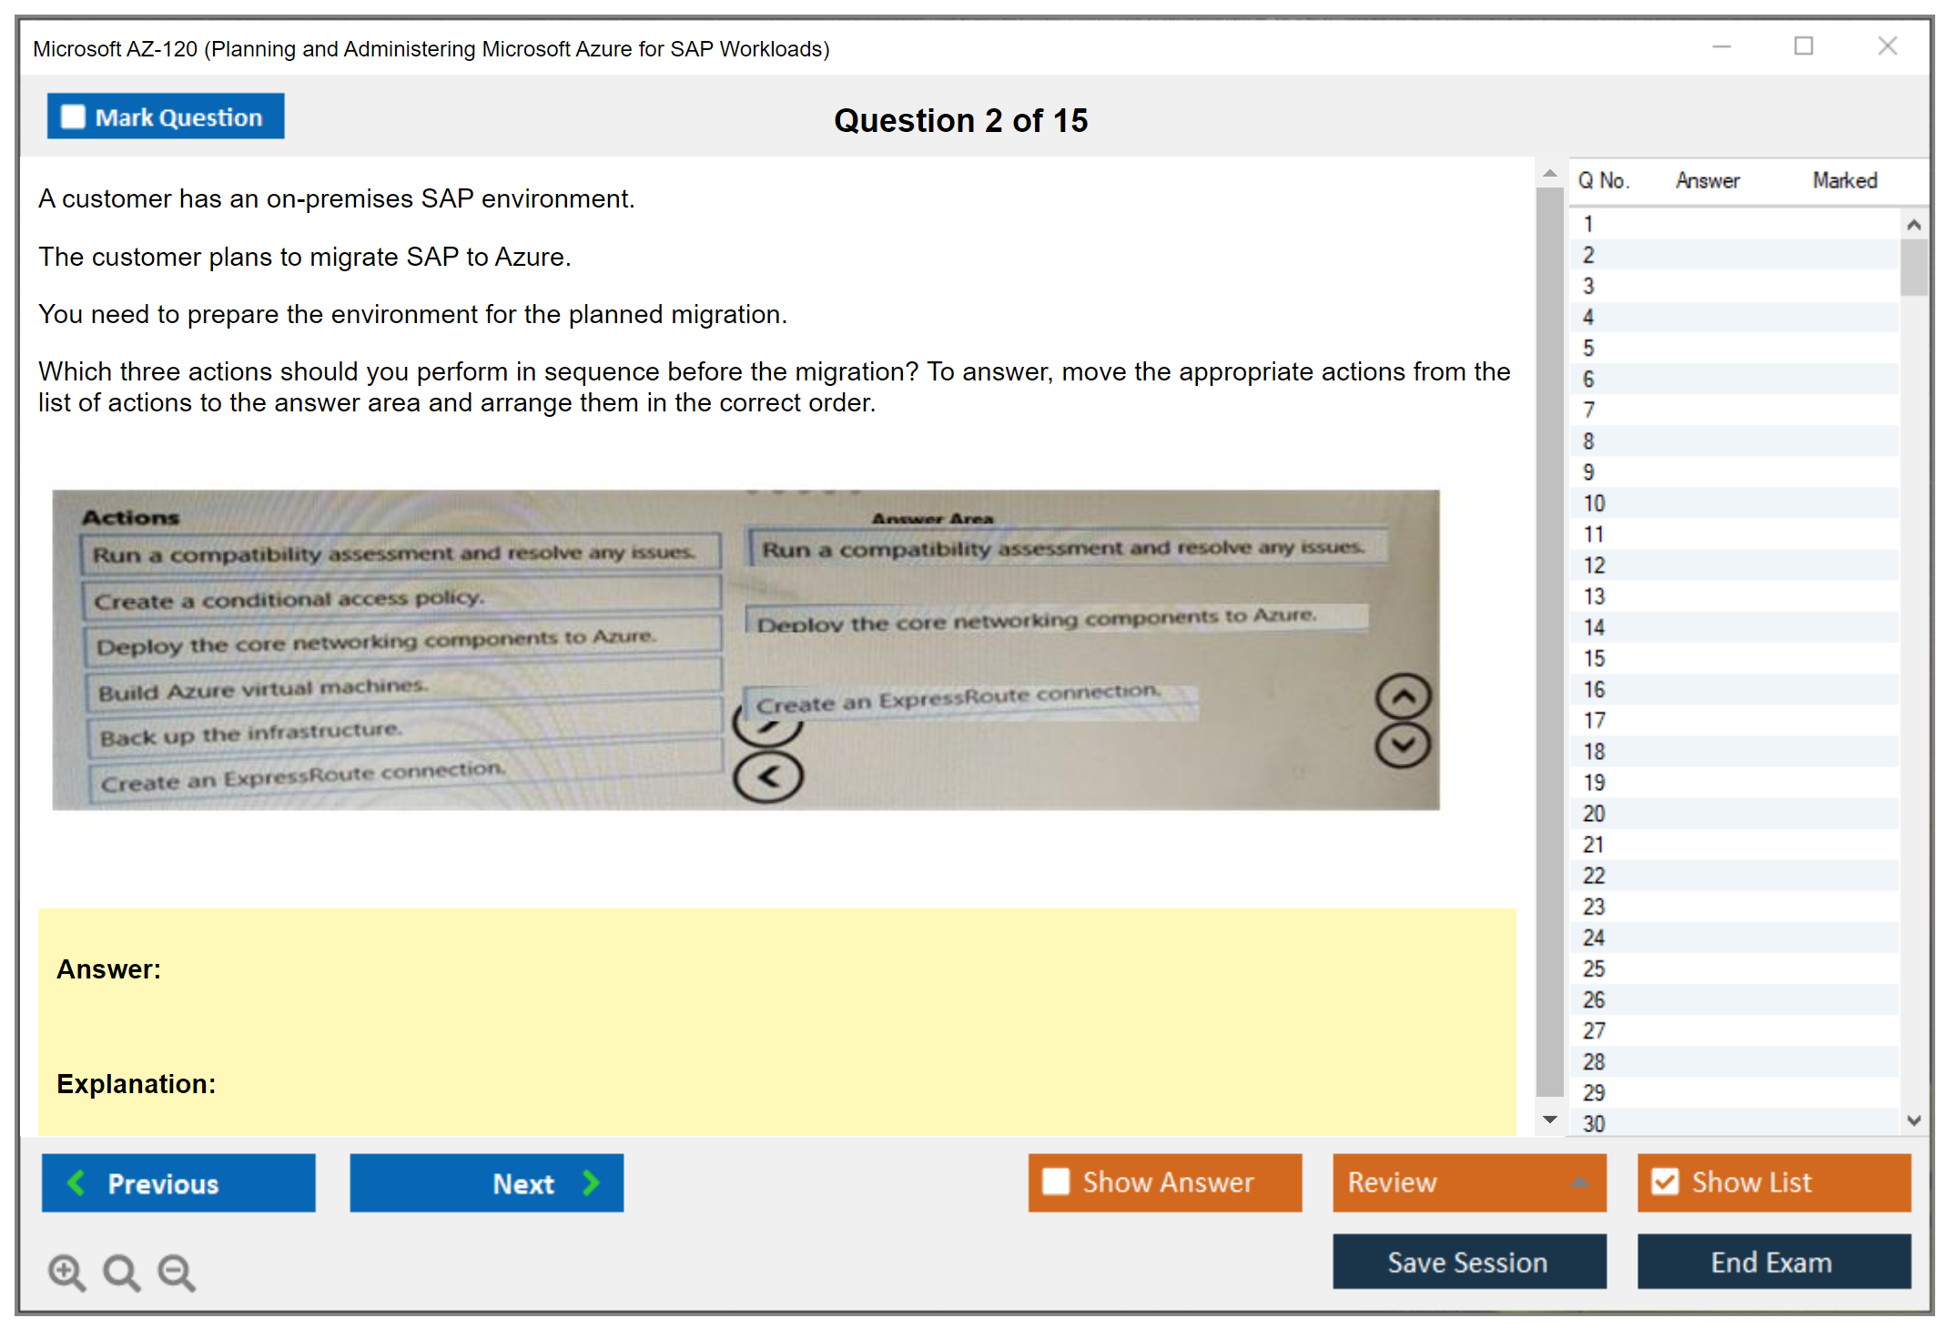Click the move left circle arrow
Viewport: 1957px width, 1338px height.
767,777
